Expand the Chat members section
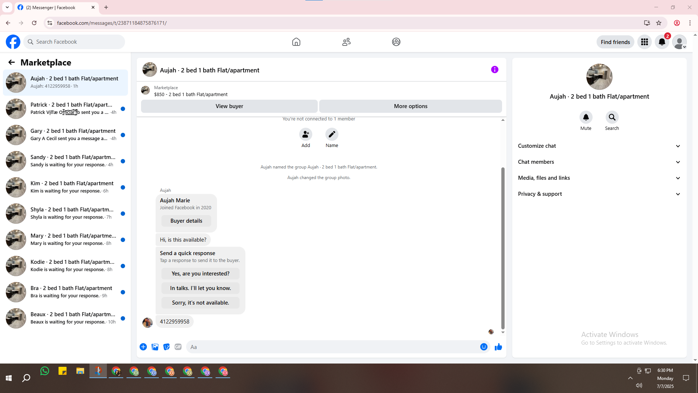 click(599, 162)
